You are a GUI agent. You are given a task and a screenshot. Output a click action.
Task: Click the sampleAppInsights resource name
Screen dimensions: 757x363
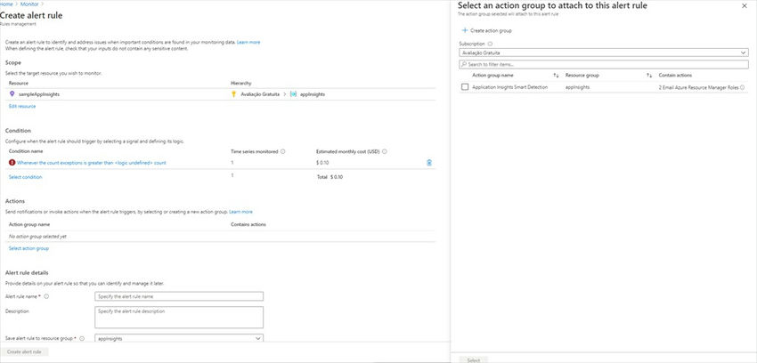[39, 94]
